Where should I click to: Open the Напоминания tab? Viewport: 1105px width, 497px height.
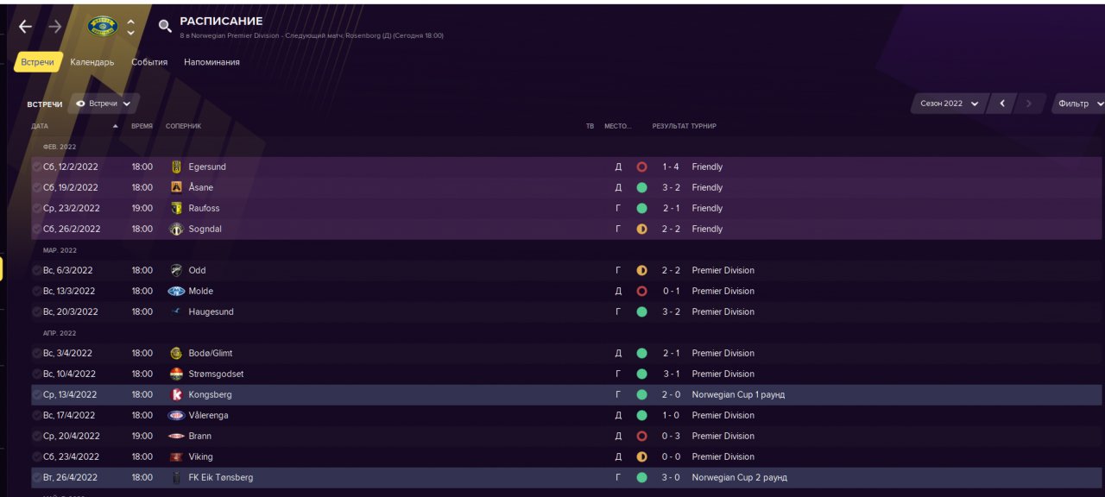212,62
